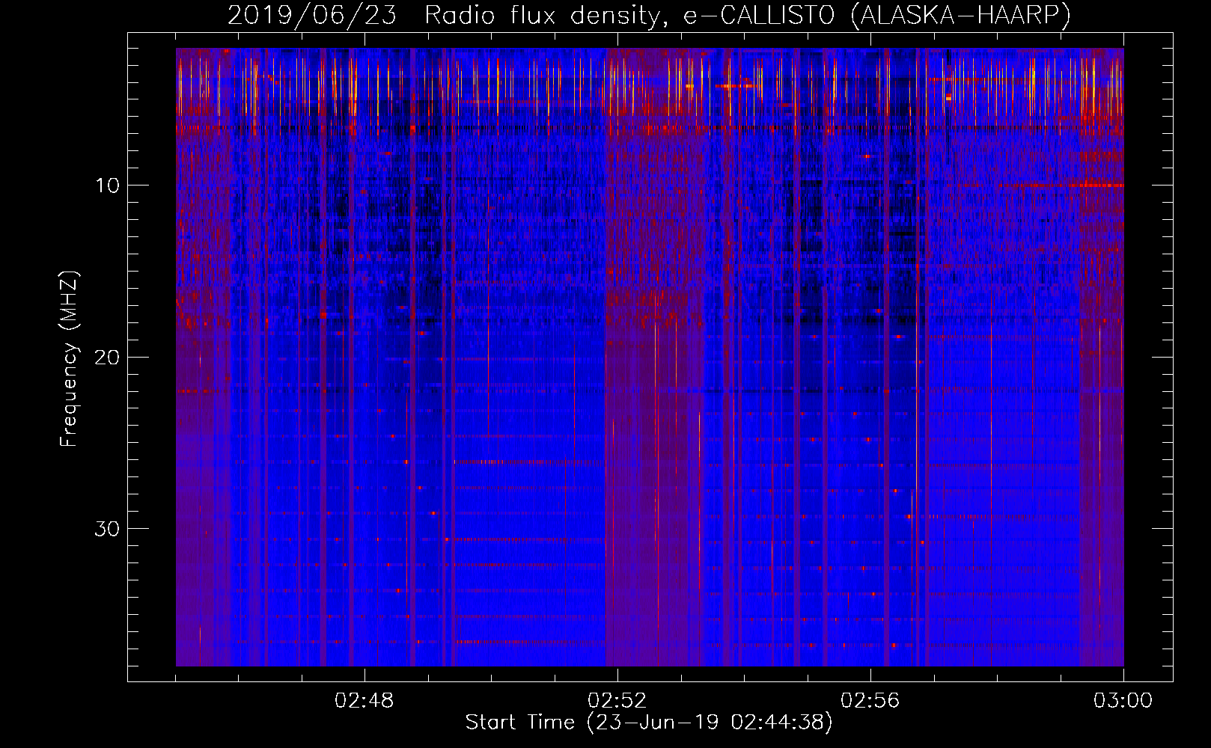The height and width of the screenshot is (748, 1211).
Task: Select the e-CALLISTO (ALASKA-HAARP) title text
Action: [877, 15]
